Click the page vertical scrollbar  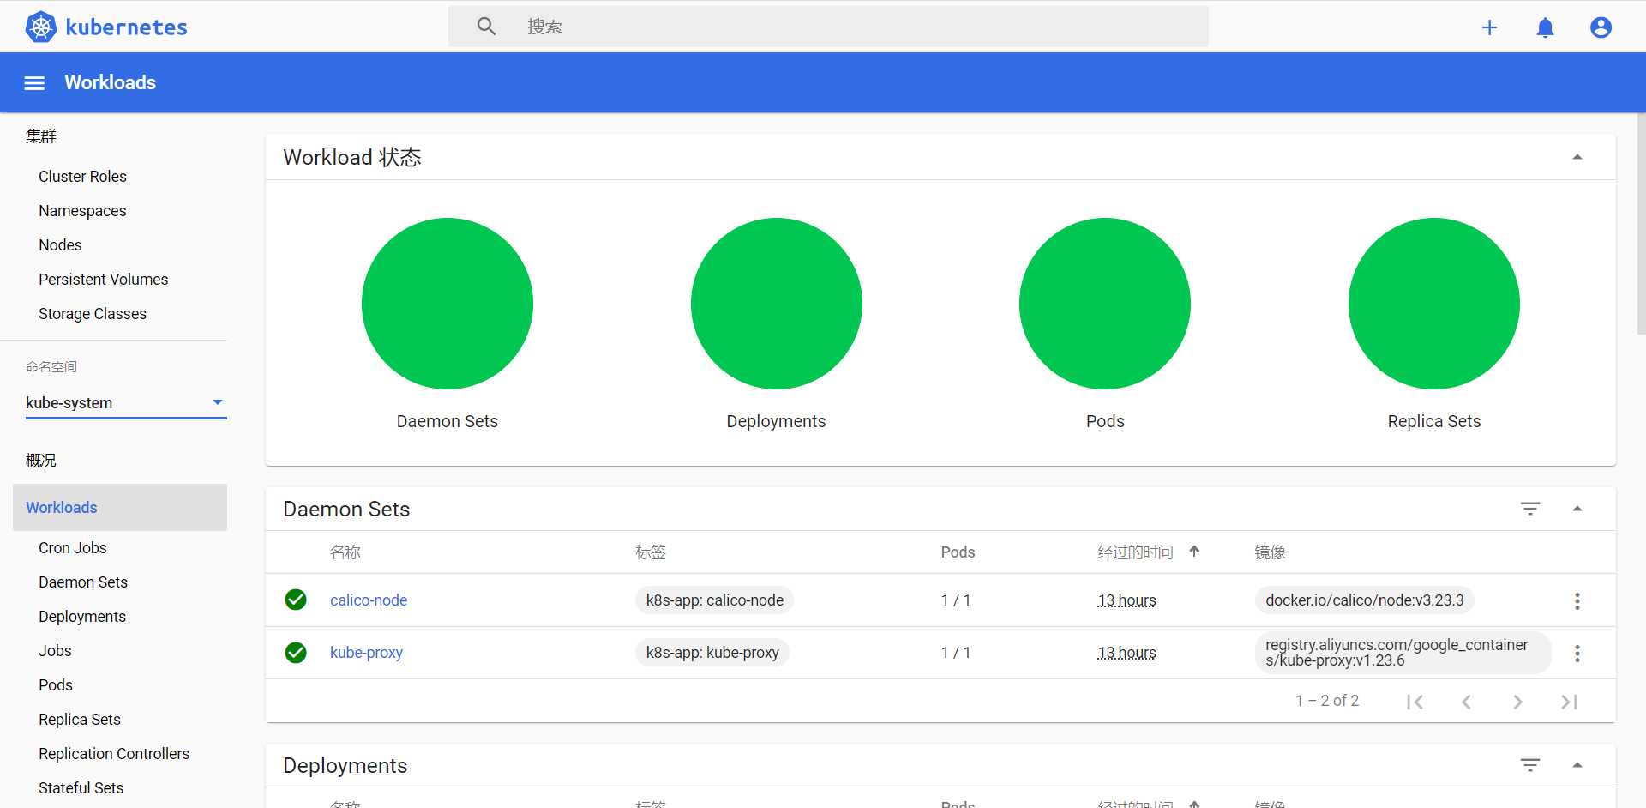[1641, 223]
